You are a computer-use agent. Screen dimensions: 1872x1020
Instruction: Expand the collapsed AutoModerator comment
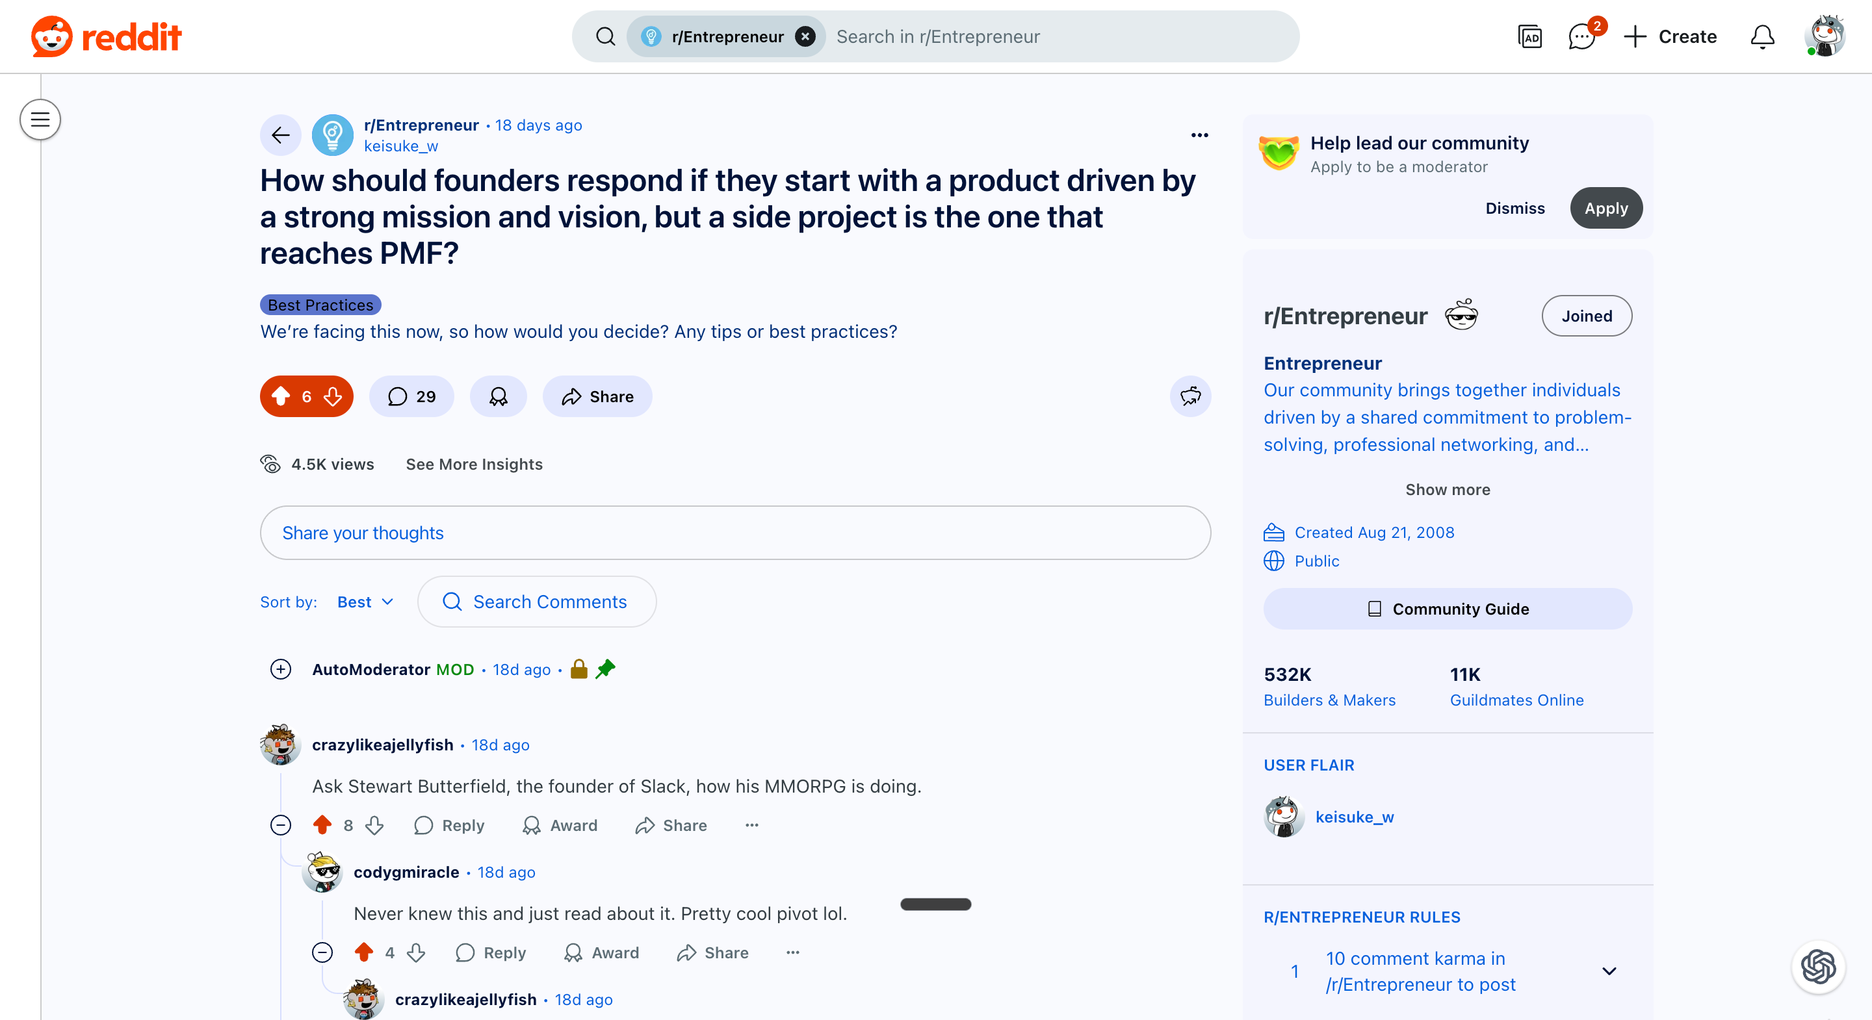coord(281,669)
